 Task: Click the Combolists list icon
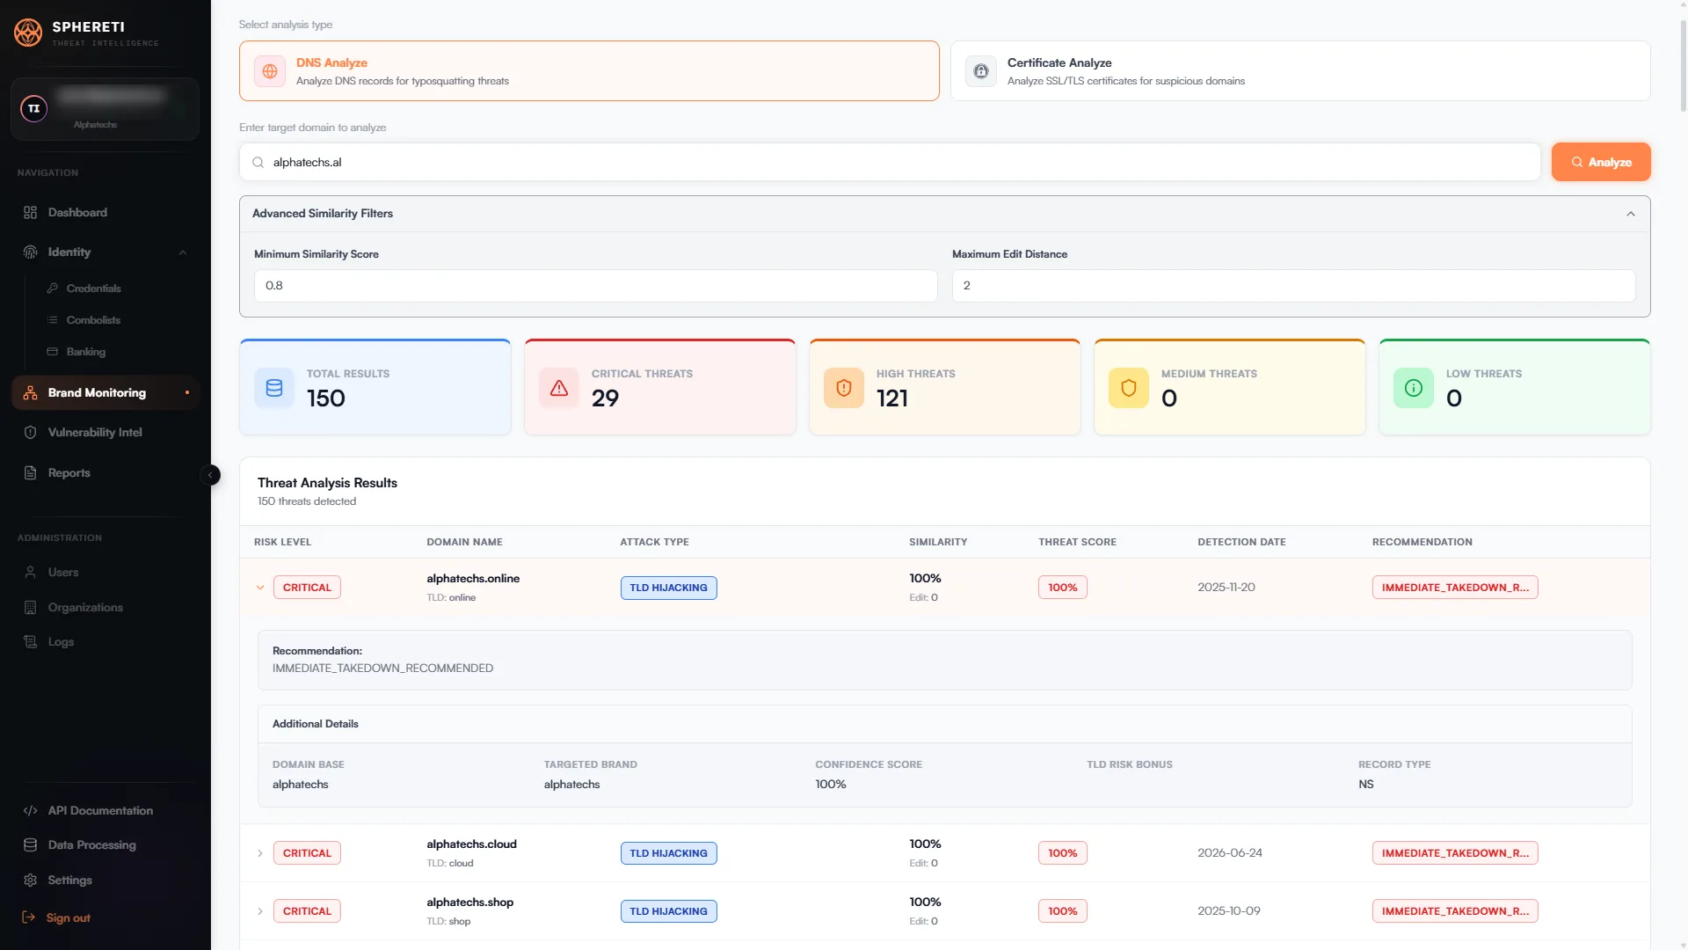point(53,319)
